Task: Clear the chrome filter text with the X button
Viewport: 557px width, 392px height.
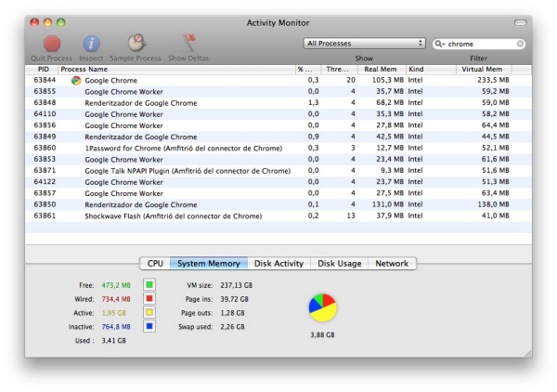Action: (x=520, y=44)
